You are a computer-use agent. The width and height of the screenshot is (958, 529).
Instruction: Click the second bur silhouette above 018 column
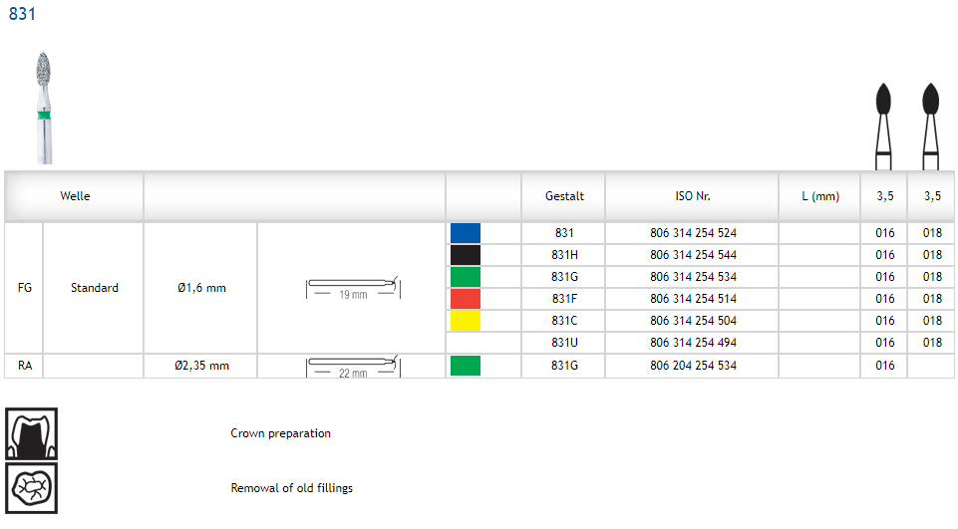[x=932, y=124]
